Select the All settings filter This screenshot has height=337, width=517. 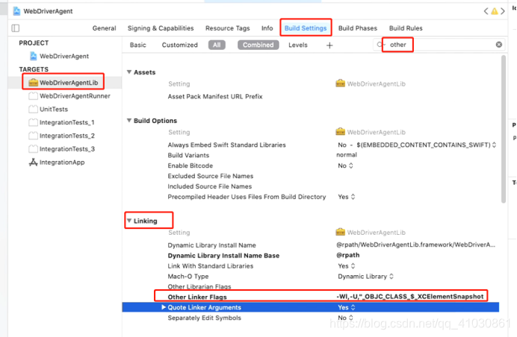[x=217, y=45]
